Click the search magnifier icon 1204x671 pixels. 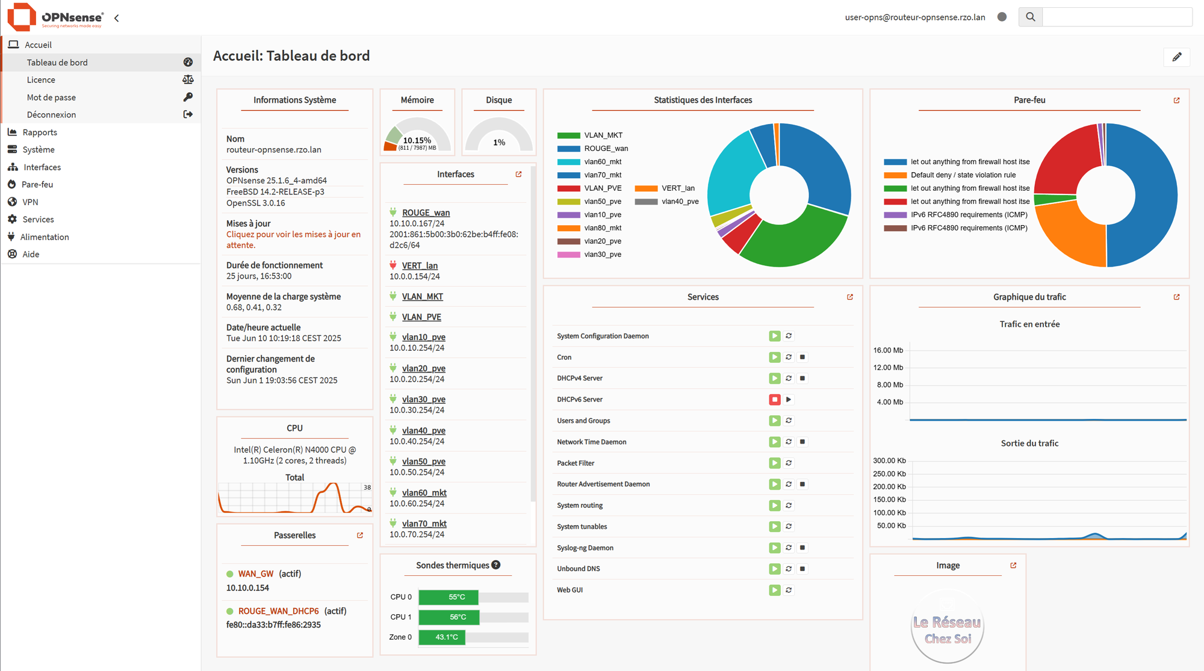coord(1030,17)
